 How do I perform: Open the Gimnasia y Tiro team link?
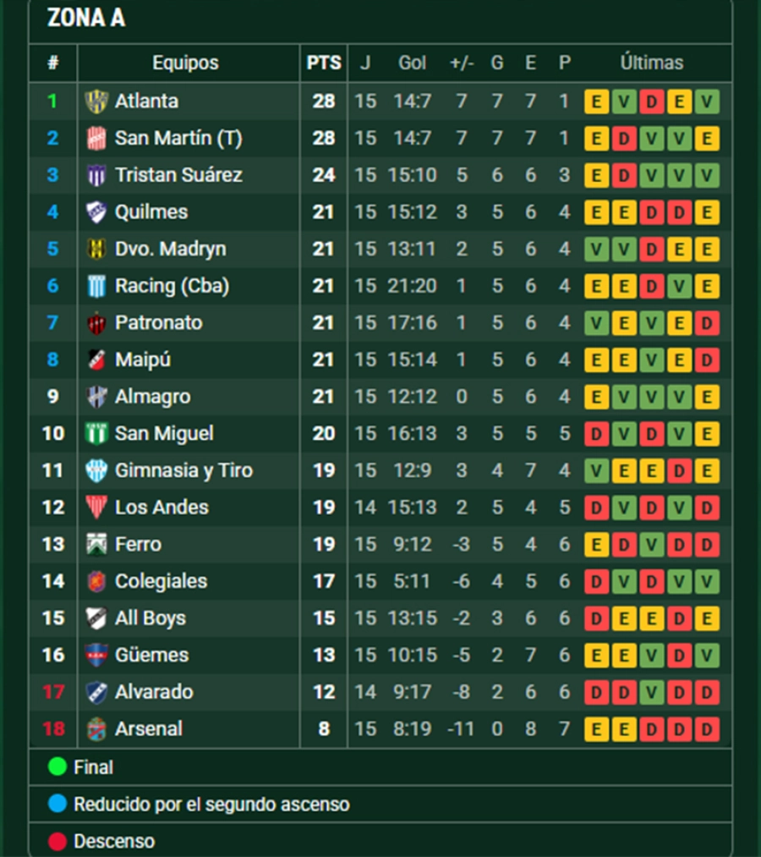tap(183, 470)
